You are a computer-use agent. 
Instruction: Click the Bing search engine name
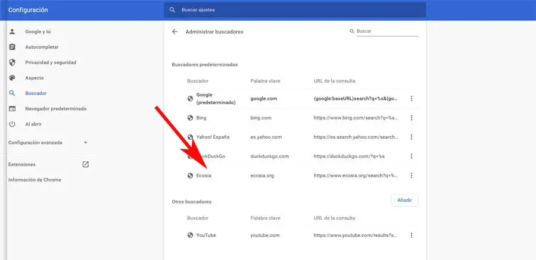click(201, 118)
